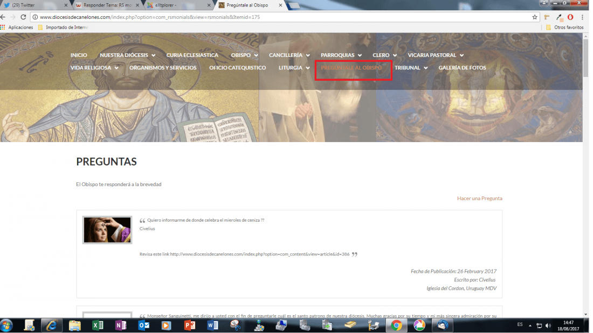
Task: Expand the Parroquias menu arrow
Action: pyautogui.click(x=360, y=55)
